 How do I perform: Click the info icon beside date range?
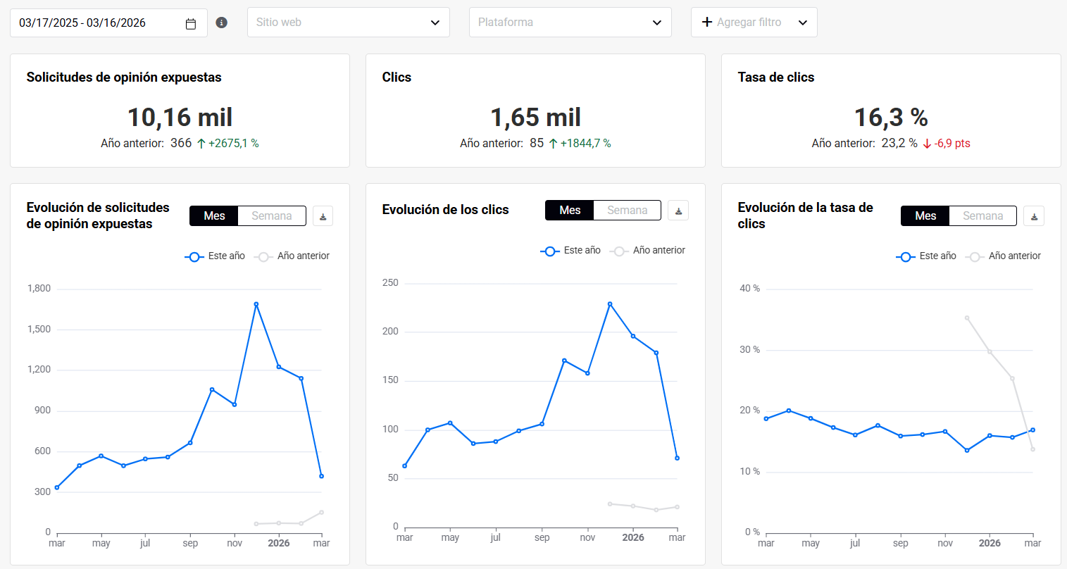[221, 23]
